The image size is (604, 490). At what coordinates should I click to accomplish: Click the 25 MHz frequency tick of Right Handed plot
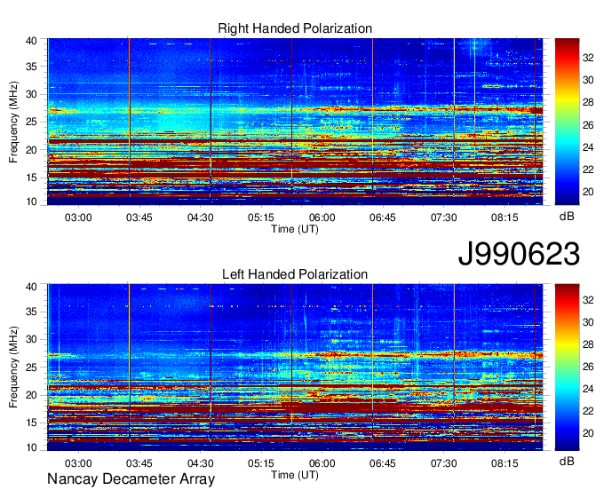click(31, 122)
